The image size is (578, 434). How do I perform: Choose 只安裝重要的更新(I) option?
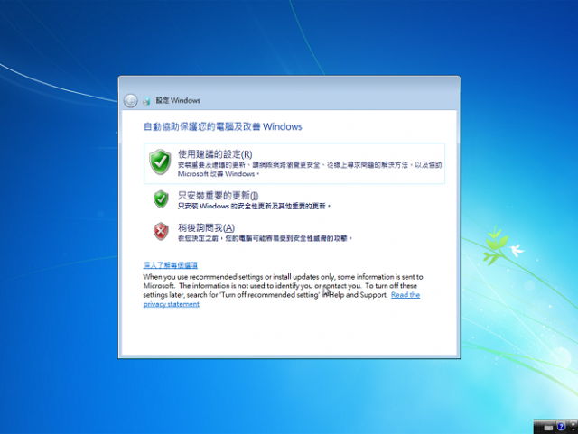click(294, 199)
